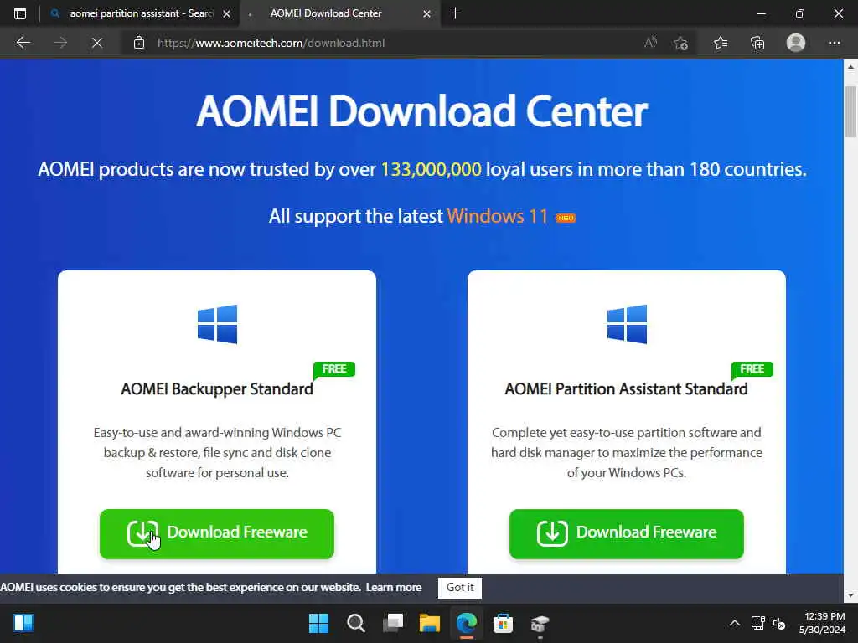Viewport: 858px width, 643px height.
Task: Click the Windows 11 orange text
Action: click(x=498, y=216)
